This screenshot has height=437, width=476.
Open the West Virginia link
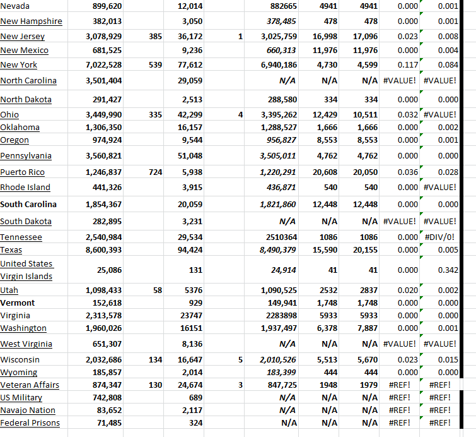(26, 344)
